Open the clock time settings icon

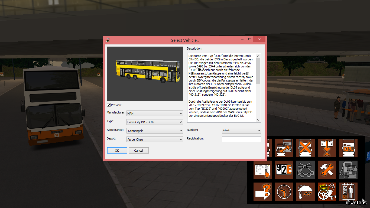point(284,191)
